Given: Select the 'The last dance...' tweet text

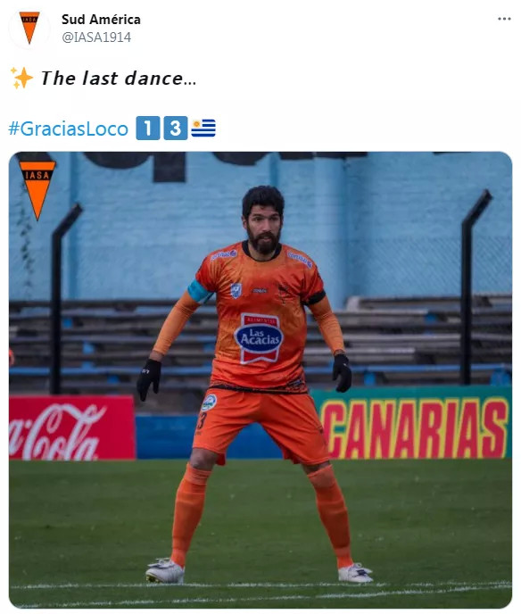Looking at the screenshot, I should [x=119, y=78].
